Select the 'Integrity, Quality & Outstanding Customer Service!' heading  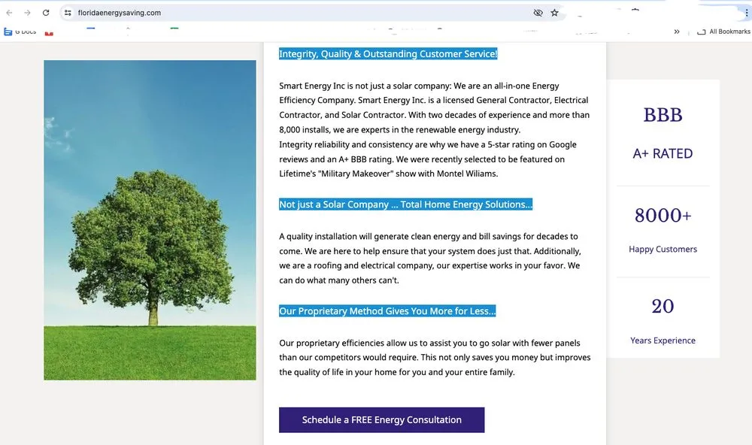click(x=388, y=53)
